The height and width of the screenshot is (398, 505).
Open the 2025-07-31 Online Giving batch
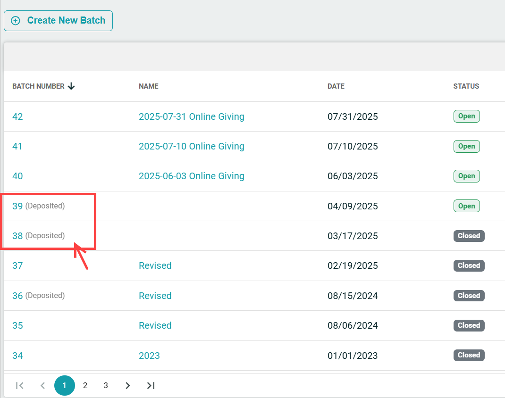tap(191, 116)
